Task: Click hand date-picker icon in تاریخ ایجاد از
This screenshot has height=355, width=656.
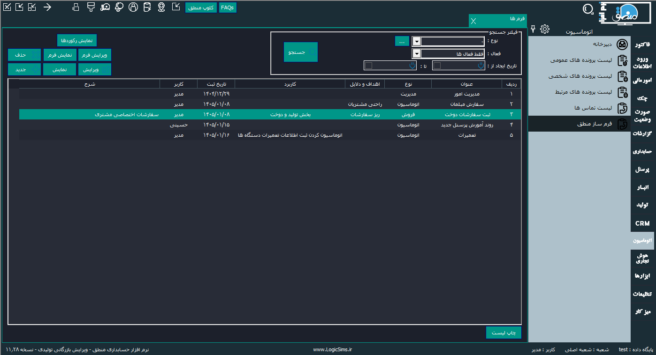Action: (481, 66)
